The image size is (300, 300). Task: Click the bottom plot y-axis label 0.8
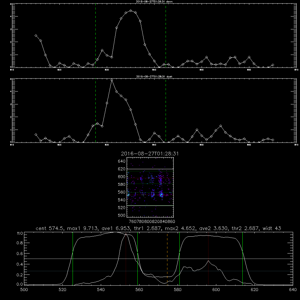[20, 243]
